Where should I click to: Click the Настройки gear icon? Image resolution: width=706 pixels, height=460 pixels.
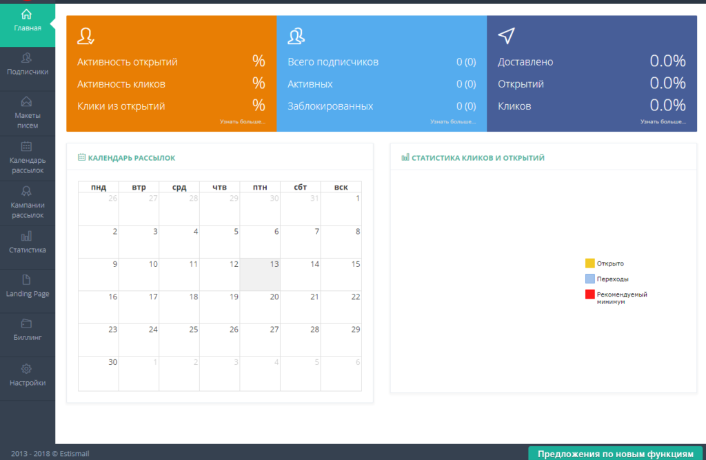[x=27, y=368]
